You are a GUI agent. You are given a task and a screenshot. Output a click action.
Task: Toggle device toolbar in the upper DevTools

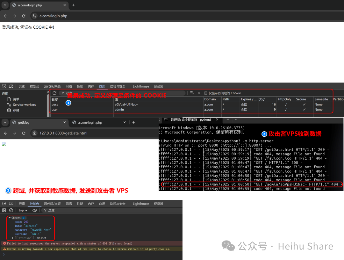coord(11,86)
